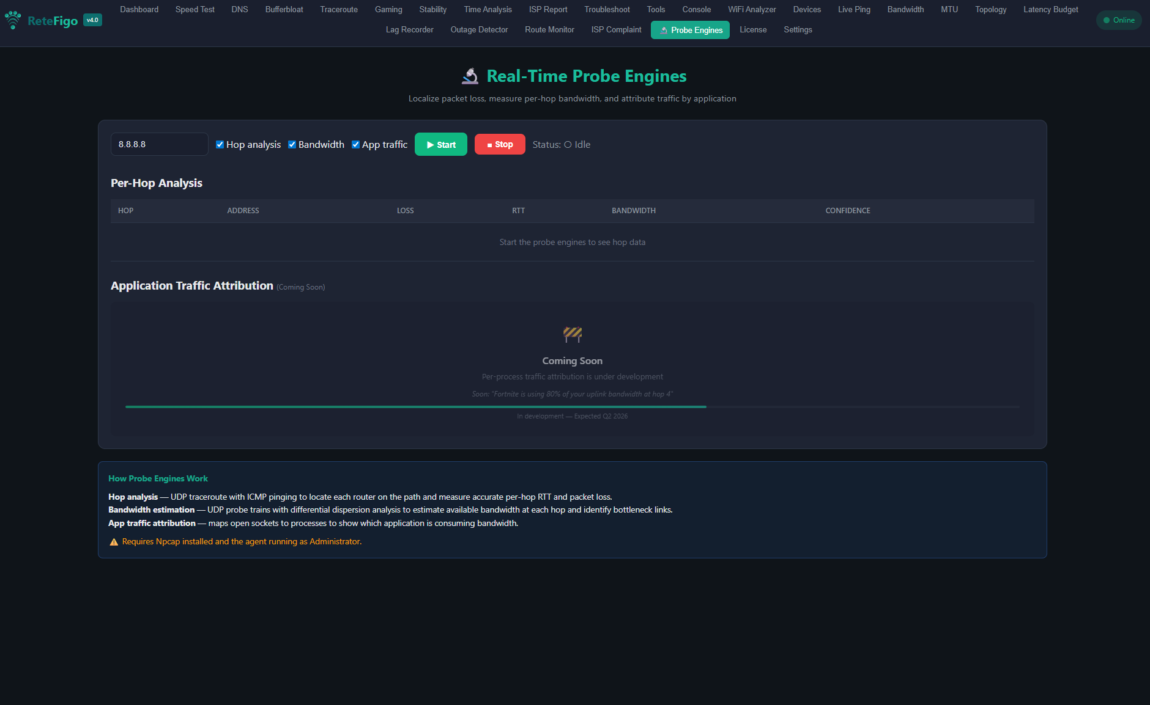Screen dimensions: 1150x705
Task: Switch to the Traceroute tab
Action: tap(339, 10)
